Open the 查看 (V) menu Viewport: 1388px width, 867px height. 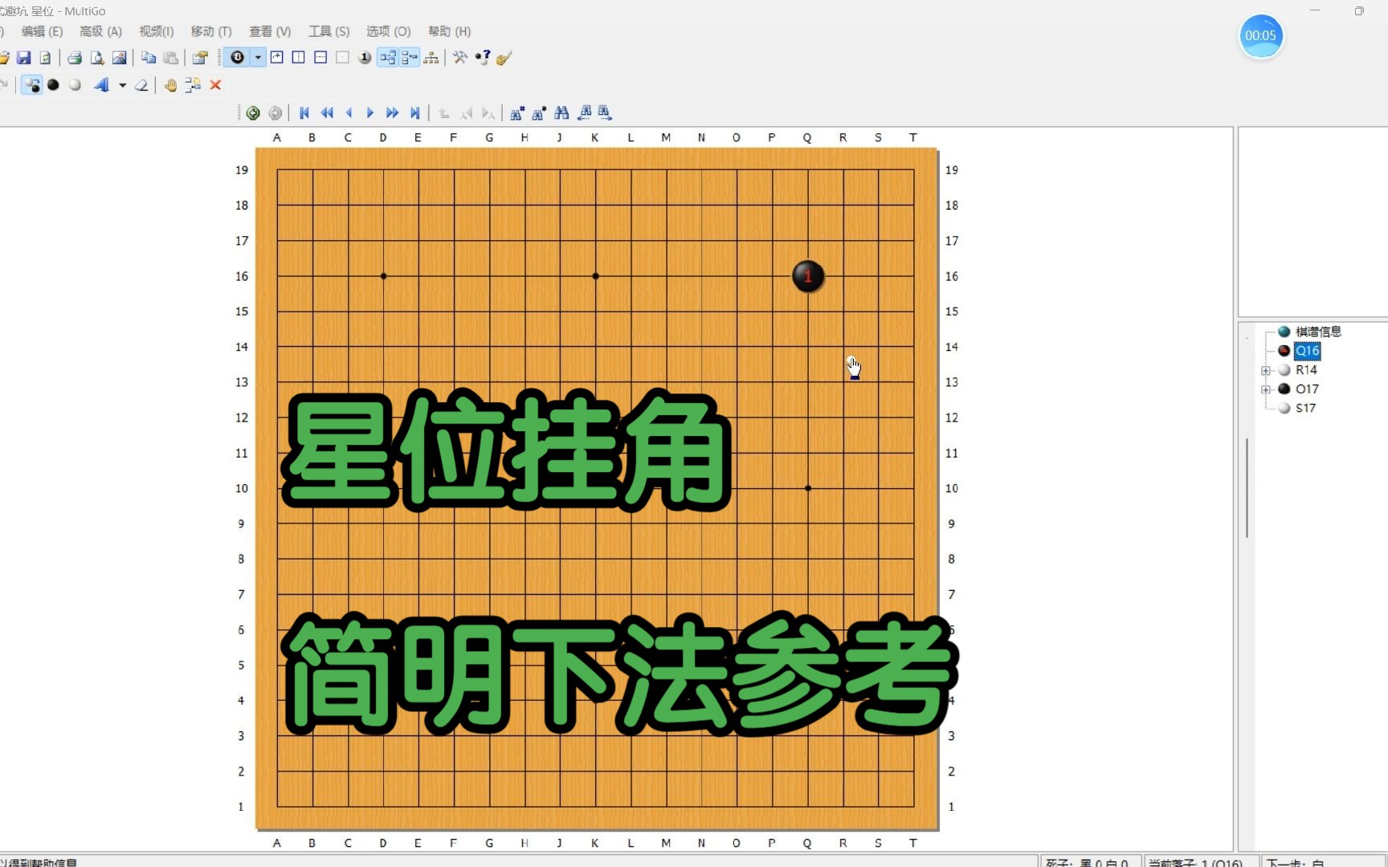click(x=270, y=31)
